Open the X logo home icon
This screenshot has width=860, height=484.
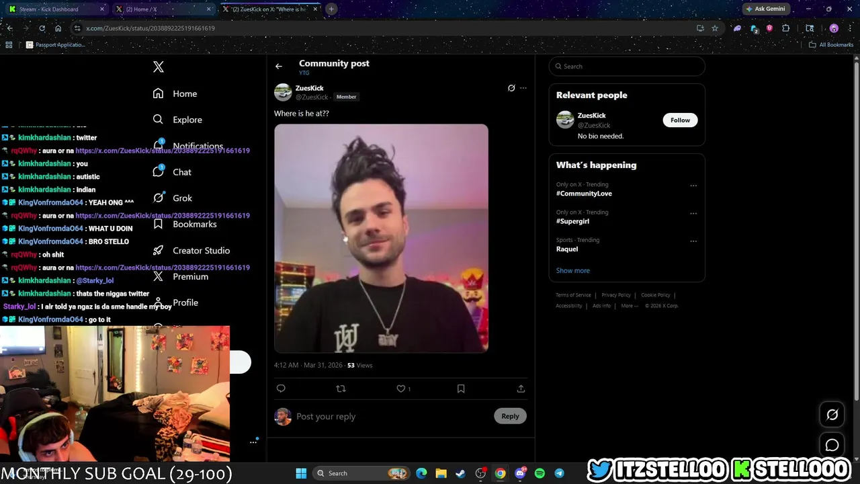click(159, 67)
